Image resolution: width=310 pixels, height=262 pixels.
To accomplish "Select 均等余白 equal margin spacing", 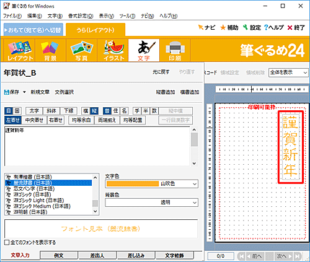I will coord(81,120).
